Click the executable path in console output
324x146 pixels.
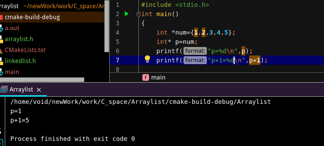(141, 102)
